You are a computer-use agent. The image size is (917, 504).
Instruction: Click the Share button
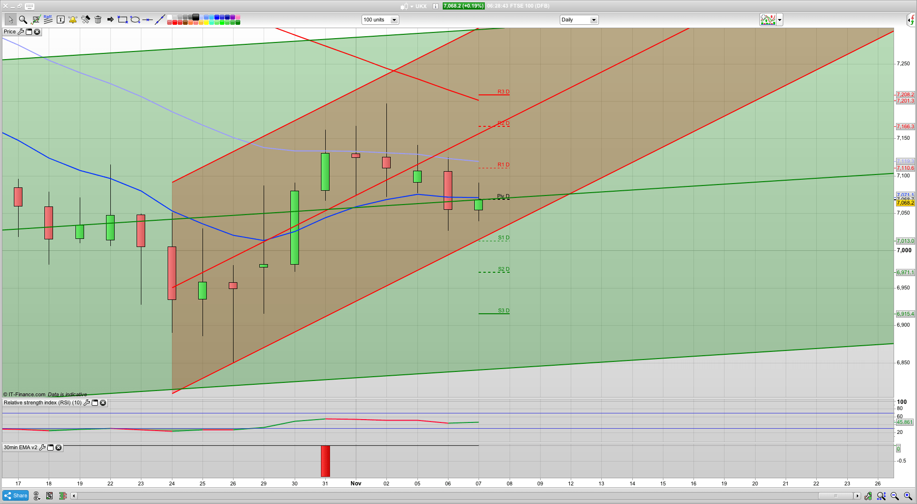(x=16, y=495)
